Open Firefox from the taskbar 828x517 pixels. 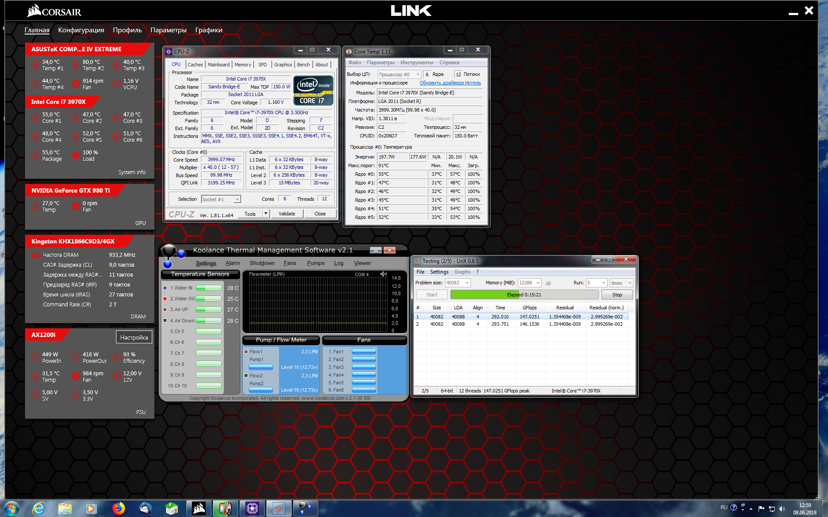click(x=119, y=509)
